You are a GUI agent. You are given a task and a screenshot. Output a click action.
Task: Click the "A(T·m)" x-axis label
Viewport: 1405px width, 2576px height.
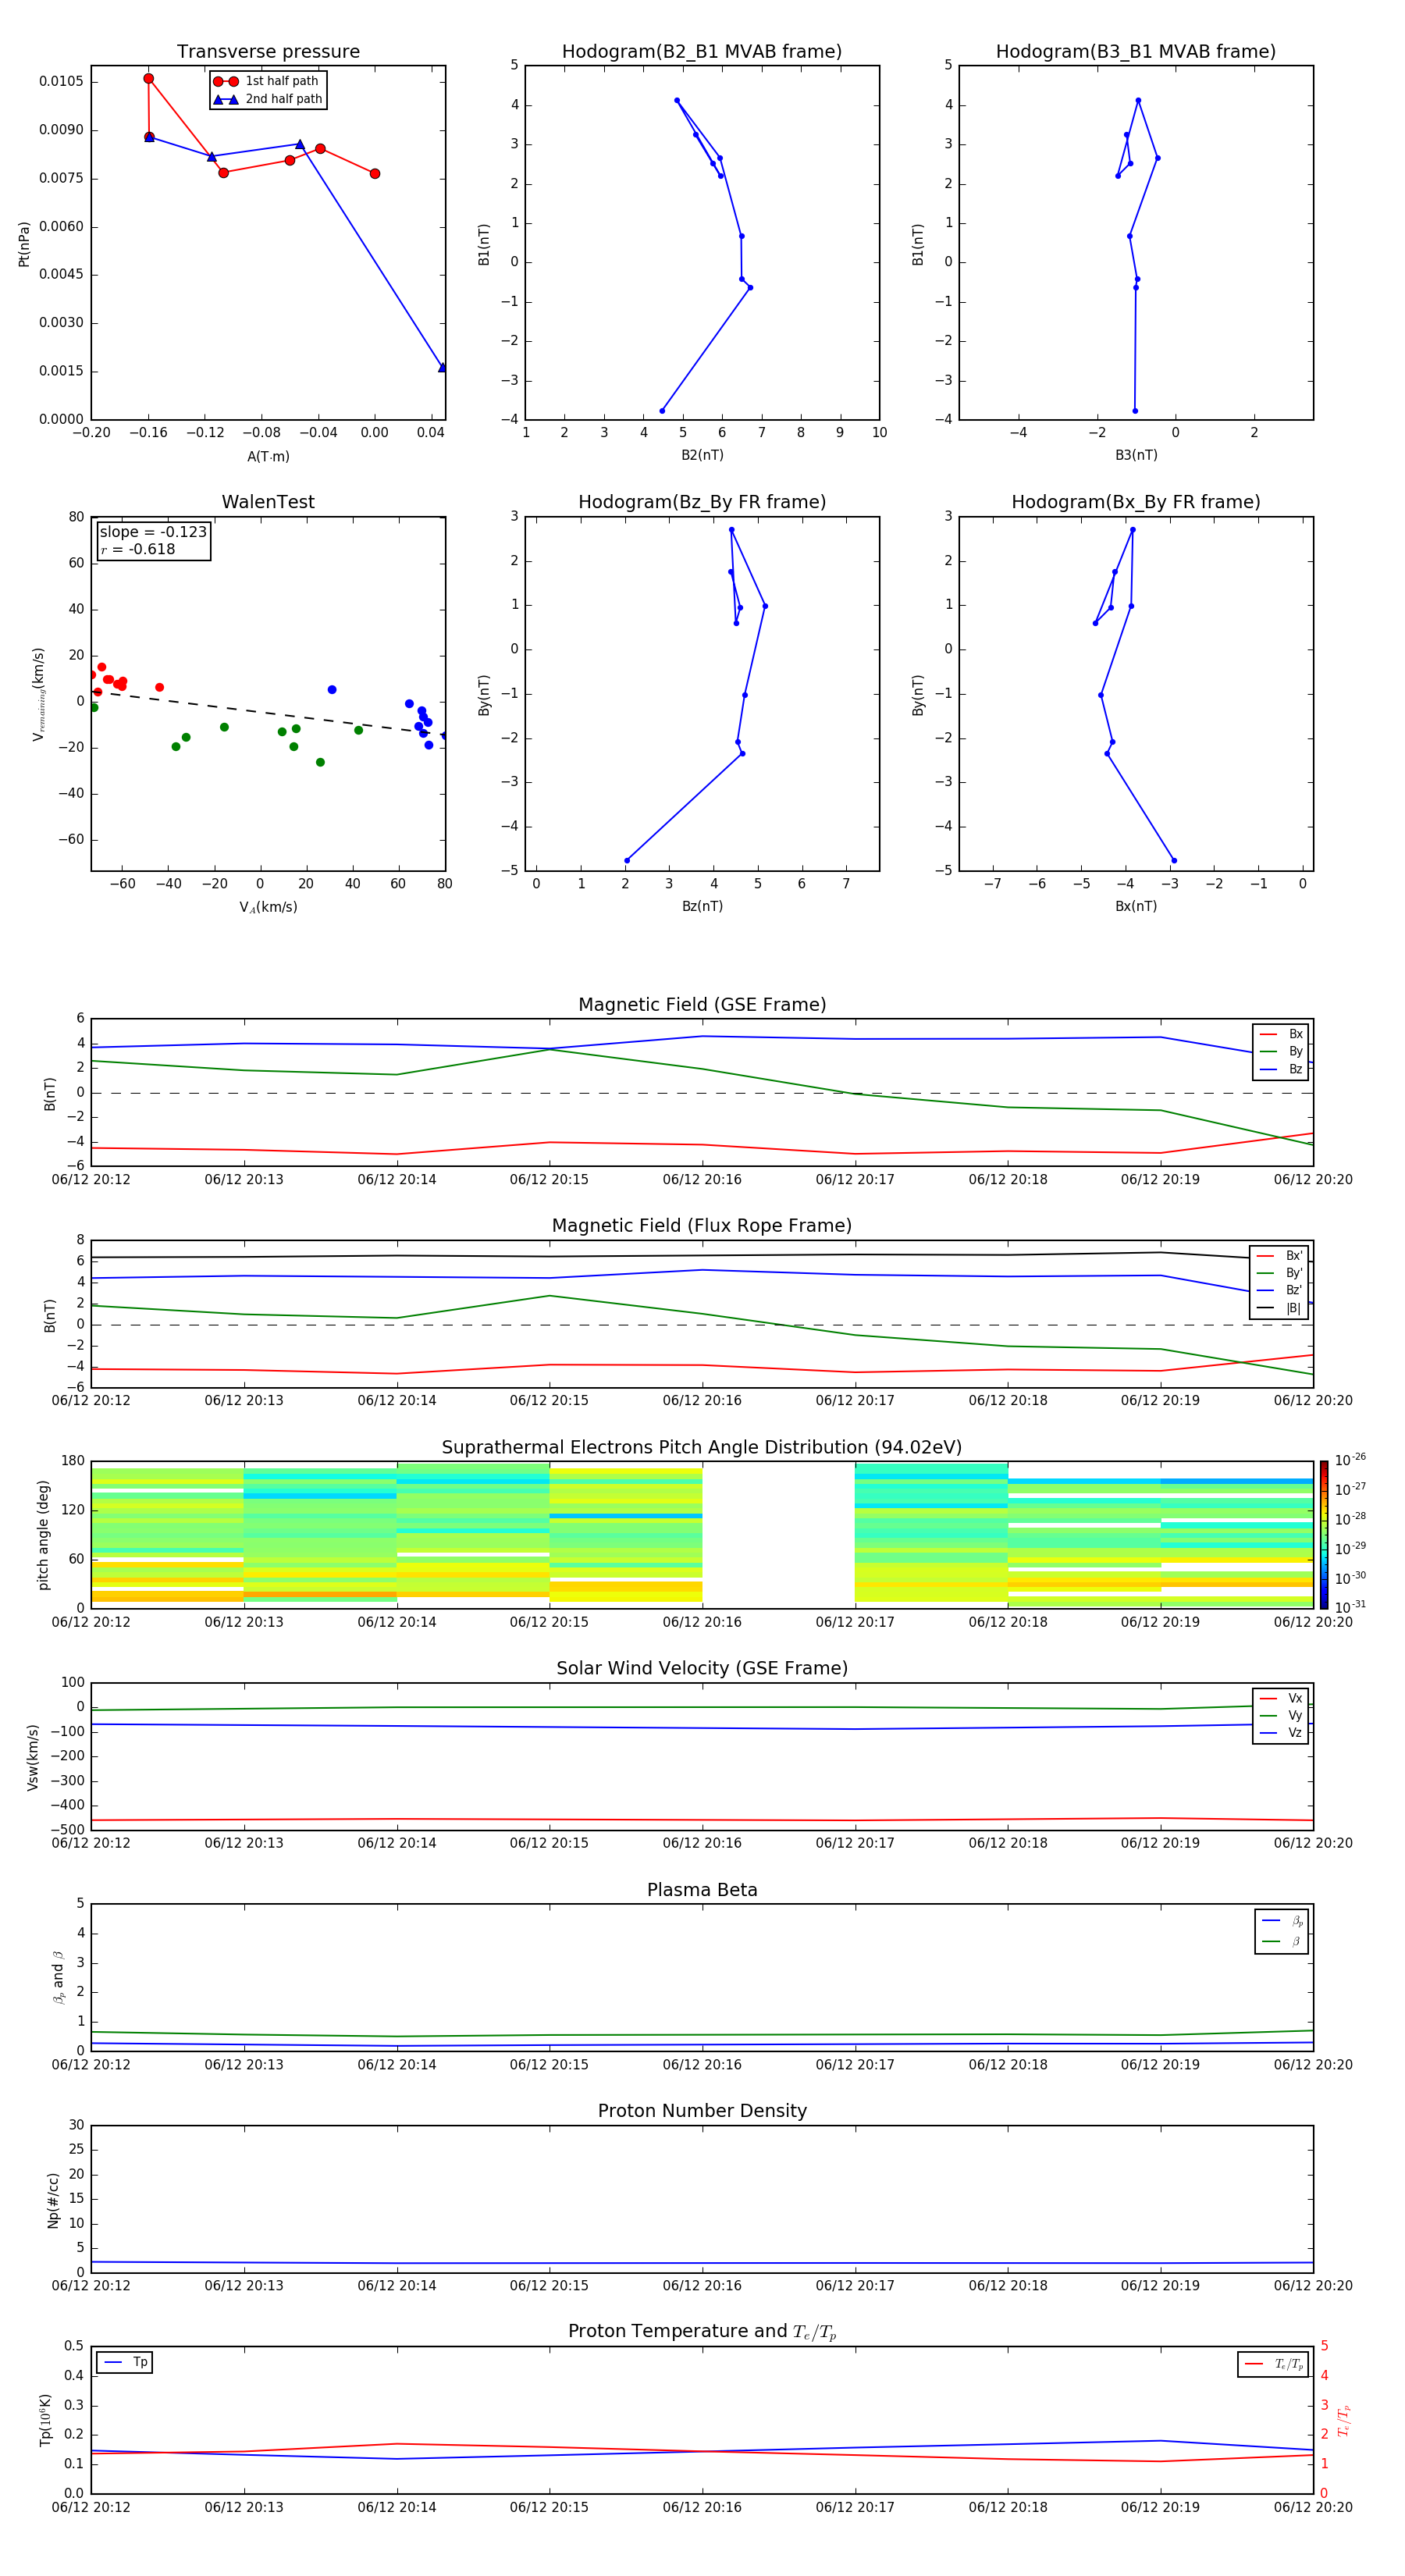(x=268, y=457)
